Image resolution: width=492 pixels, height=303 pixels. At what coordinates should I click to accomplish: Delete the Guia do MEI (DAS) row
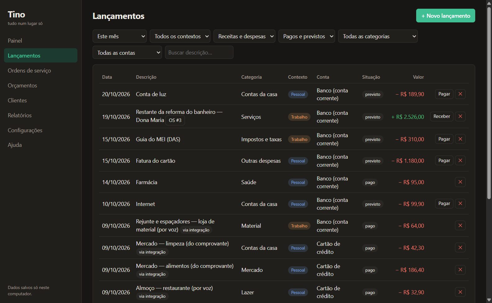point(460,139)
